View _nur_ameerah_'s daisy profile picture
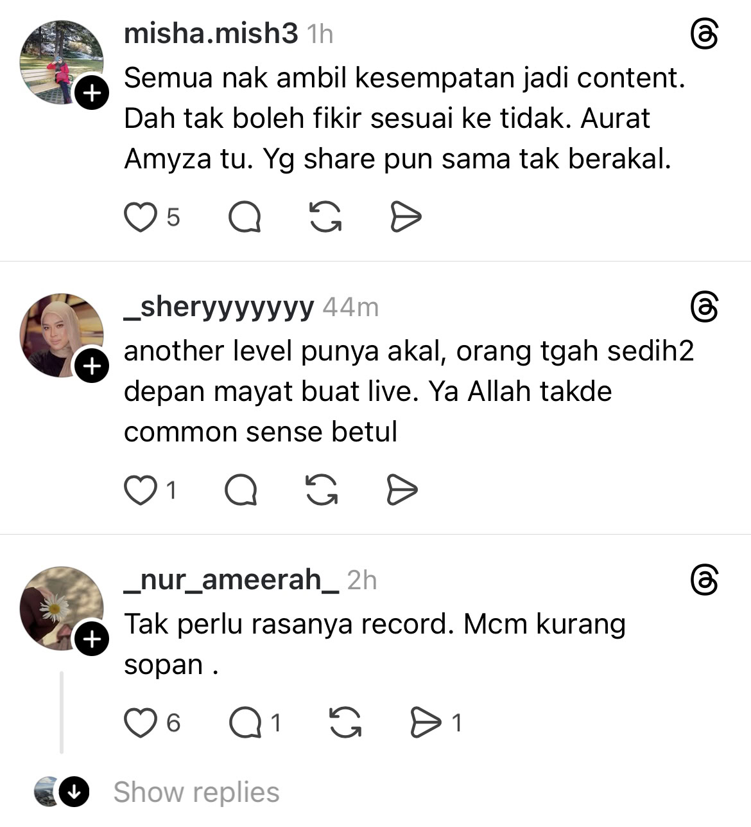 62,608
